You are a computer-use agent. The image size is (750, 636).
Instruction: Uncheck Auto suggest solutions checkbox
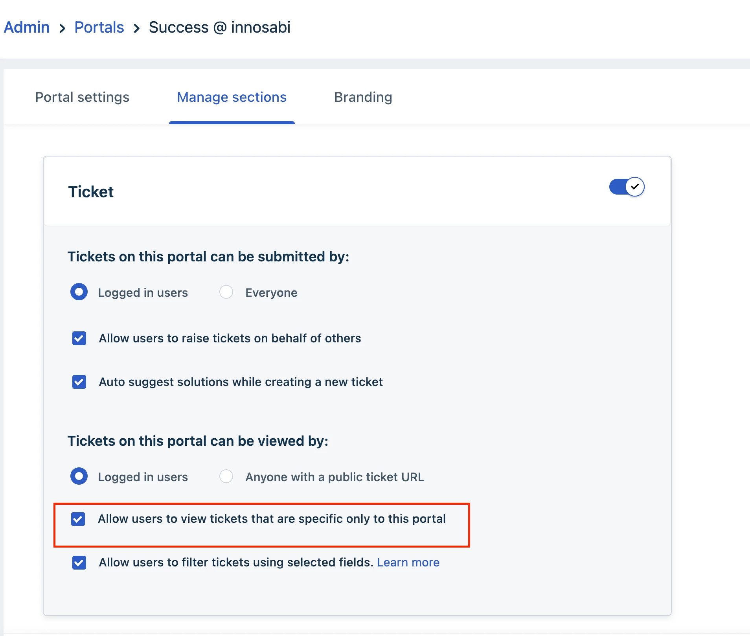pyautogui.click(x=79, y=382)
